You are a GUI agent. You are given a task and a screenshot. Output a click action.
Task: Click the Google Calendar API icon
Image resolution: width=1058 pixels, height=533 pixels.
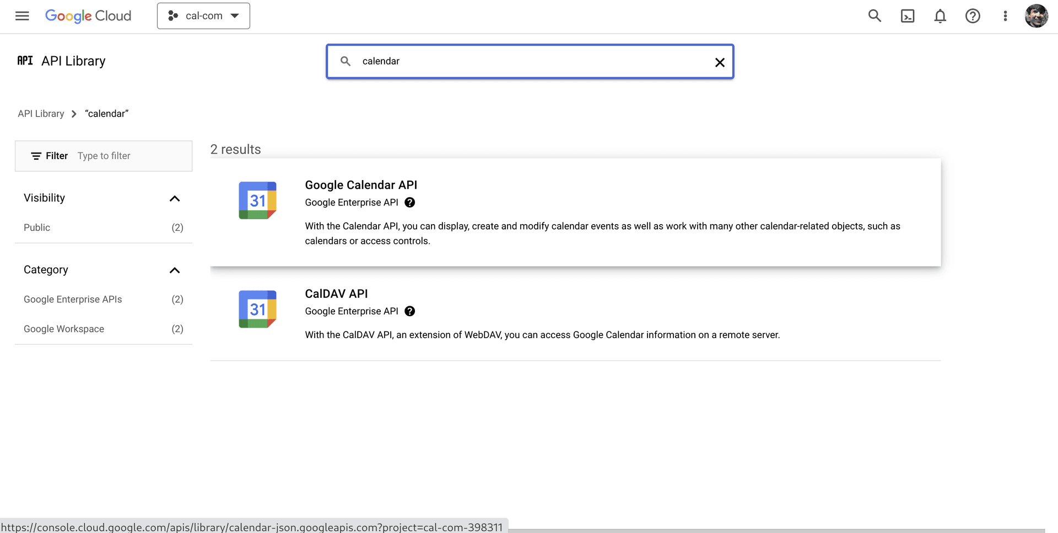point(257,200)
